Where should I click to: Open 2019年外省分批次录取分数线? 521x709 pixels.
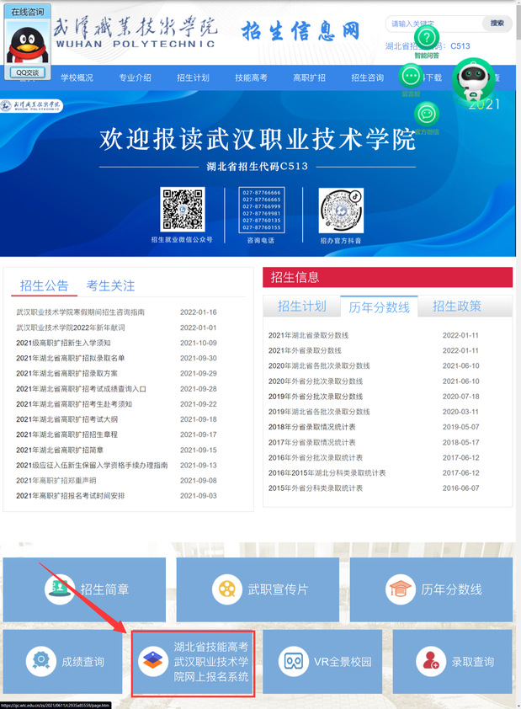point(316,397)
